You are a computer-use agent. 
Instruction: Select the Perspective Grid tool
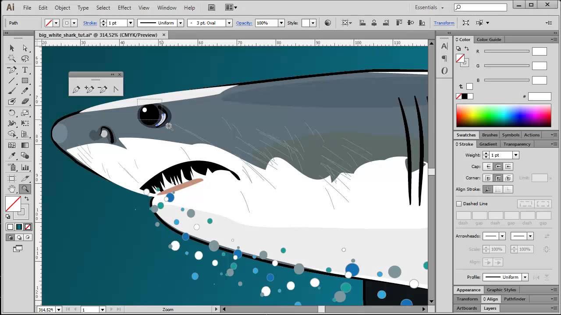[x=25, y=134]
